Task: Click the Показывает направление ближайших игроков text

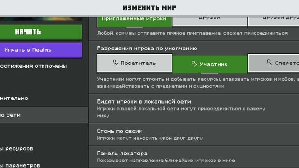Action: [166, 161]
